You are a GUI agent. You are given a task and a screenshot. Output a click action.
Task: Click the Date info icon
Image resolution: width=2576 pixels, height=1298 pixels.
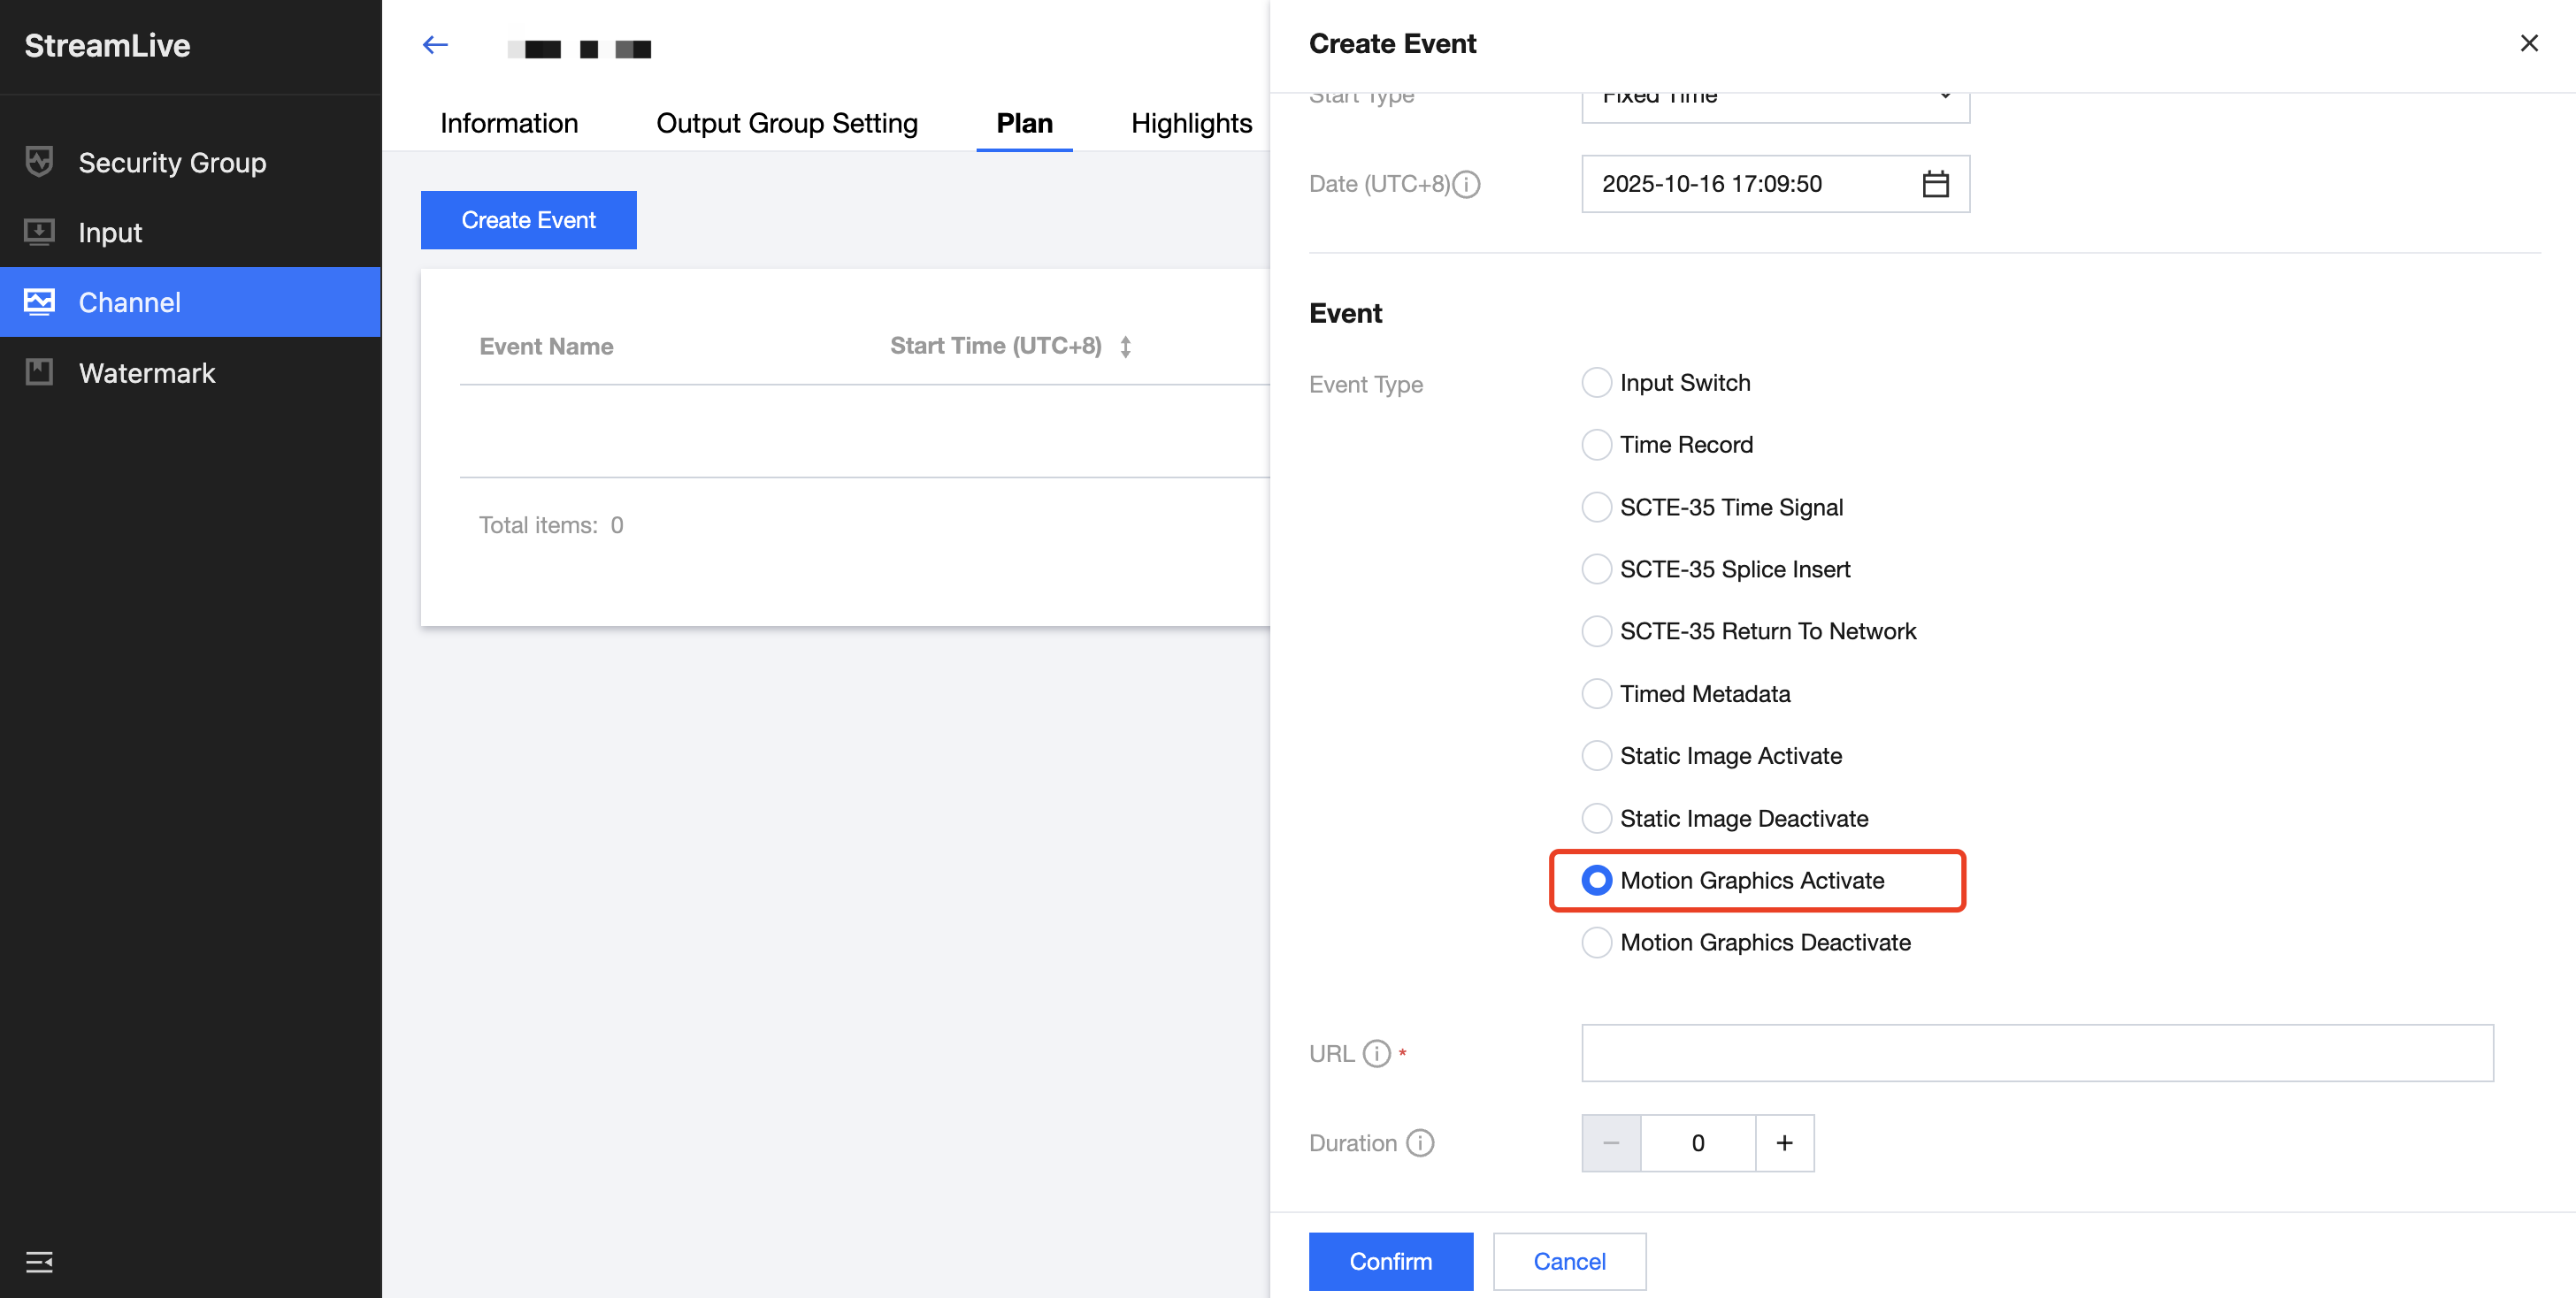pos(1466,184)
